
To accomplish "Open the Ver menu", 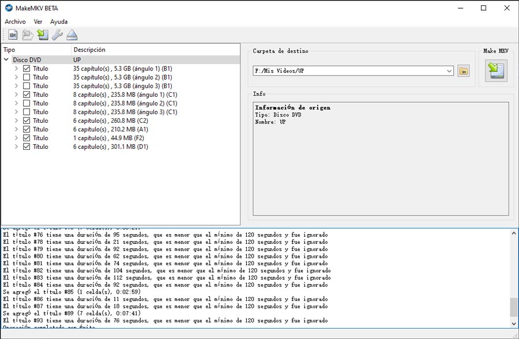I will tap(38, 21).
